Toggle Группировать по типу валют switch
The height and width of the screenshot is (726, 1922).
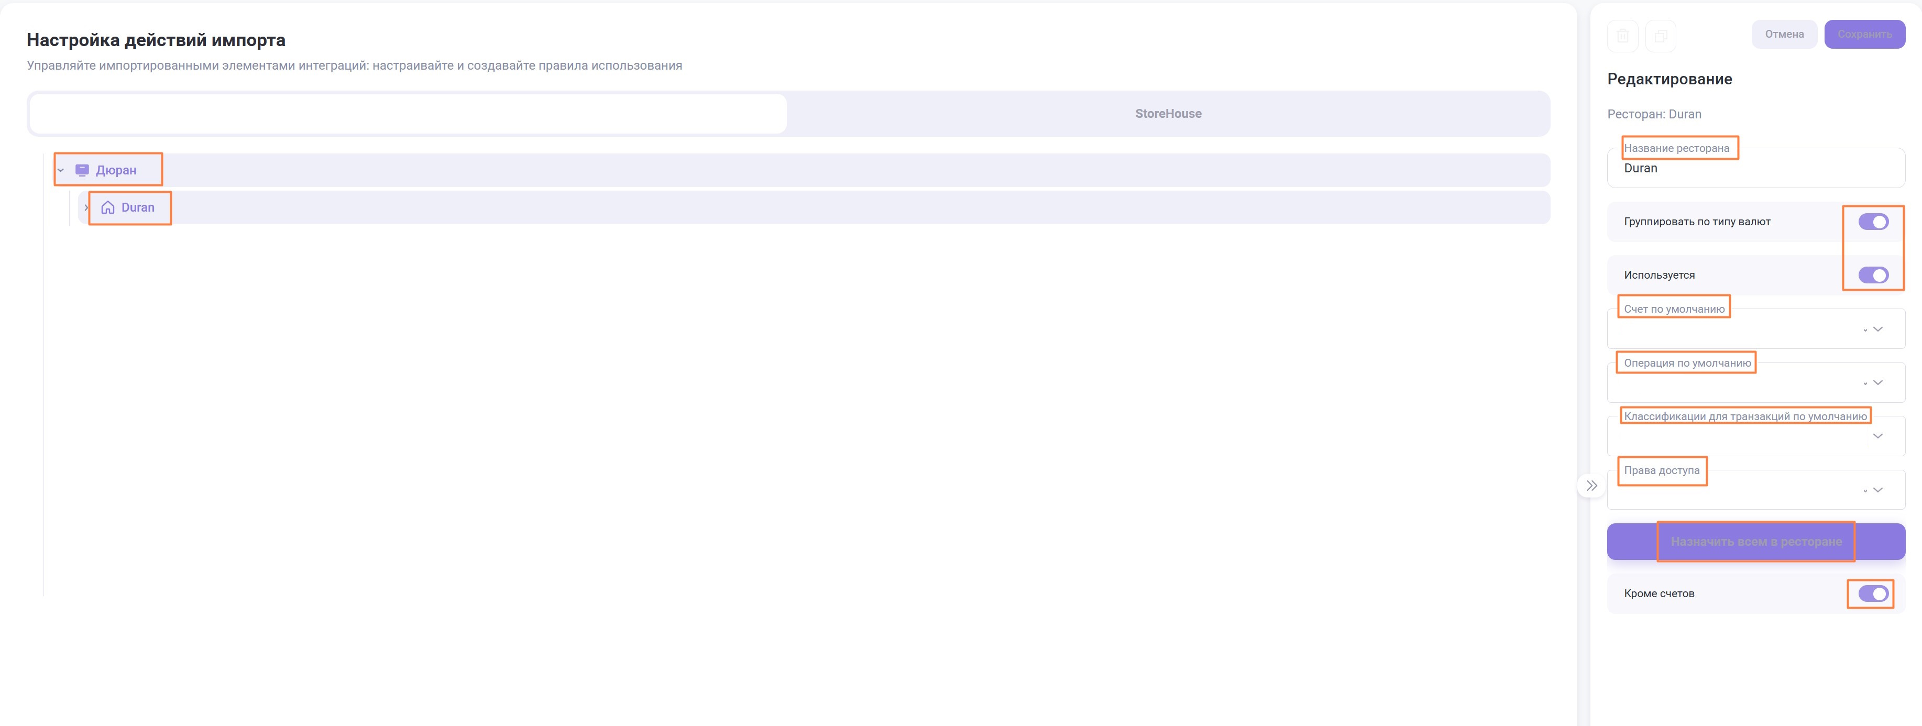[x=1873, y=222]
